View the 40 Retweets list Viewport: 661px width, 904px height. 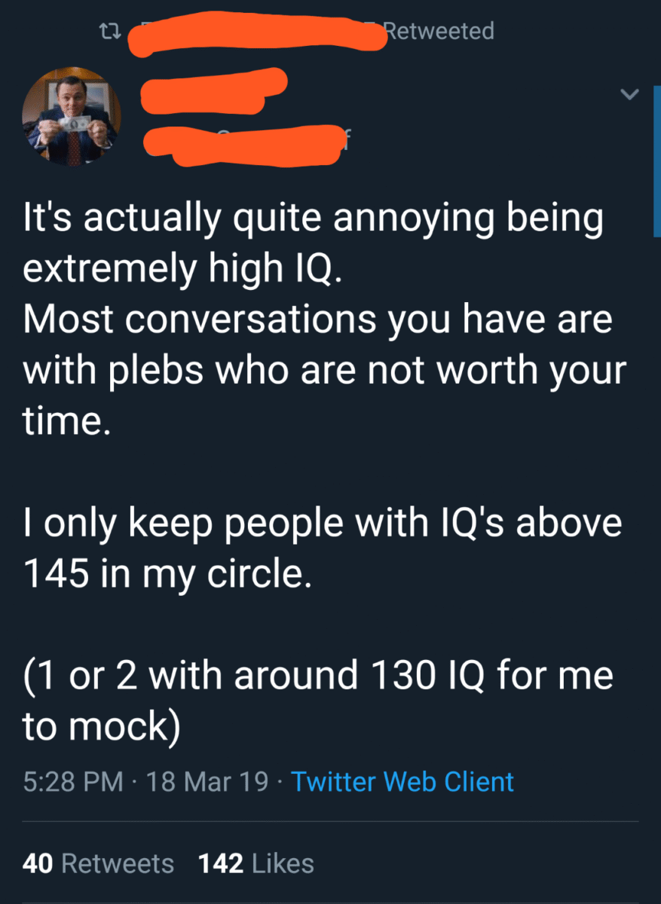[98, 863]
